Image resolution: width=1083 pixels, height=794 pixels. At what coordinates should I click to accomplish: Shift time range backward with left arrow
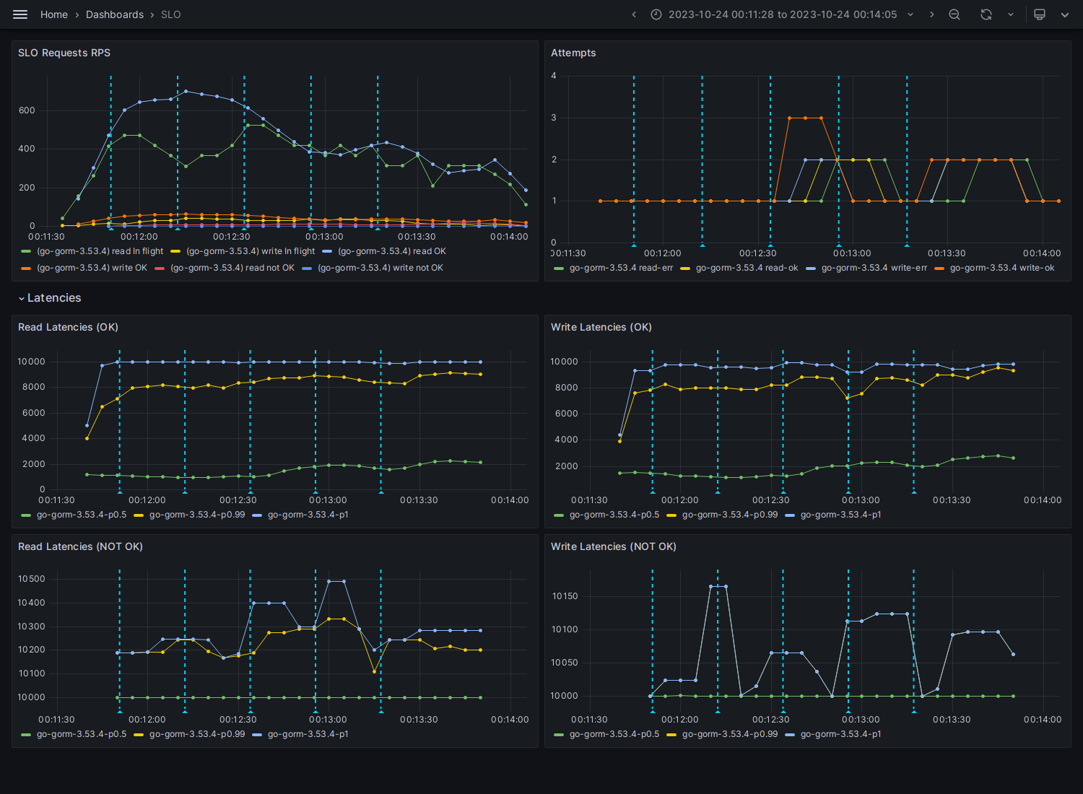(634, 14)
